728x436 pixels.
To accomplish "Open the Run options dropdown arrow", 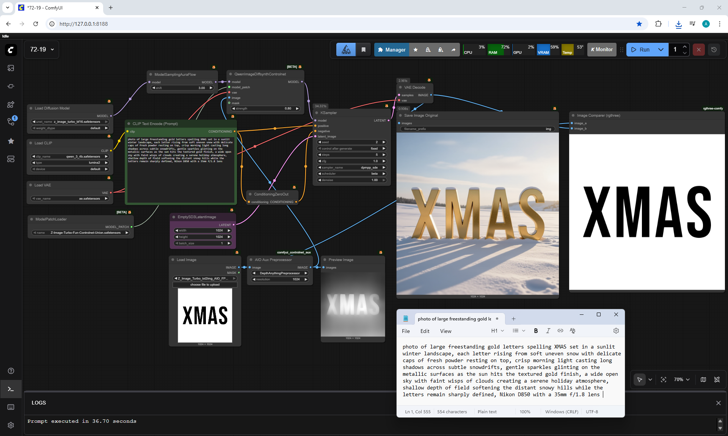I will tap(661, 50).
